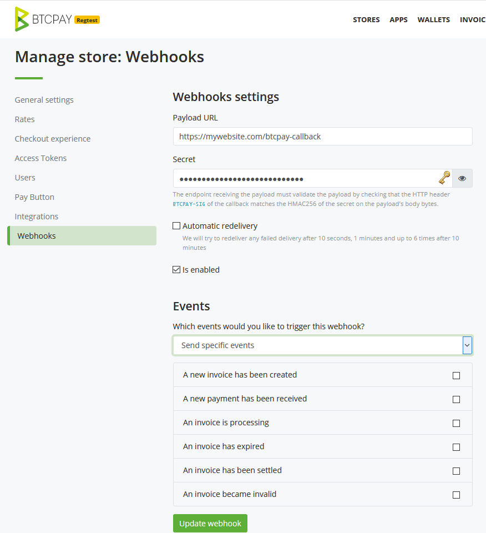The height and width of the screenshot is (533, 486).
Task: Check 'An invoice became invalid' event
Action: click(x=456, y=495)
